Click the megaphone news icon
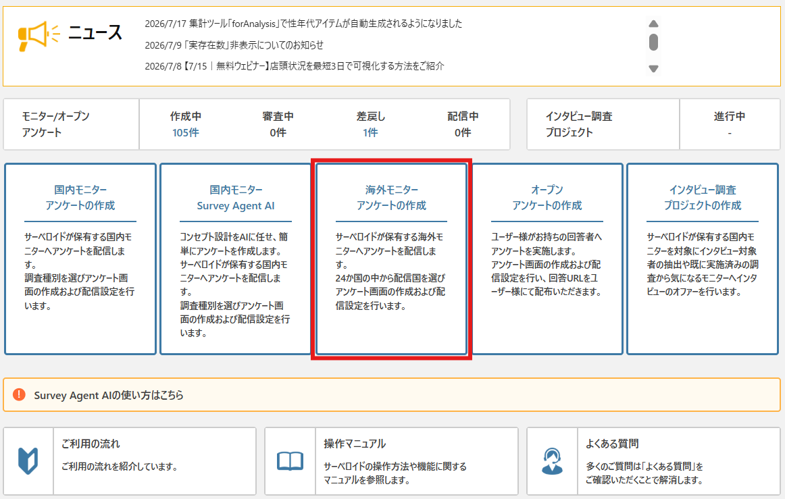 tap(38, 36)
